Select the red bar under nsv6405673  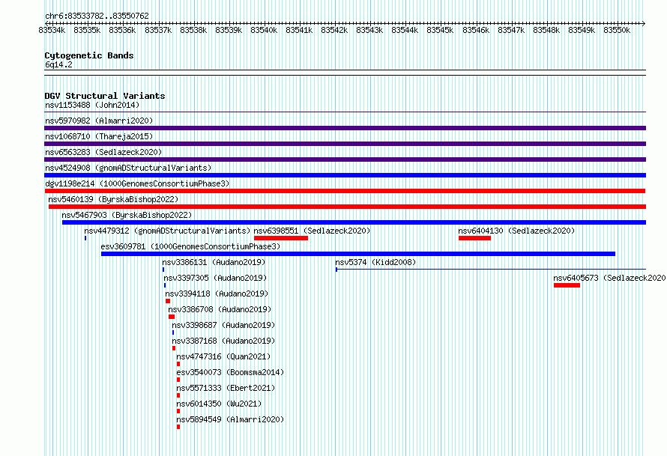(x=567, y=285)
